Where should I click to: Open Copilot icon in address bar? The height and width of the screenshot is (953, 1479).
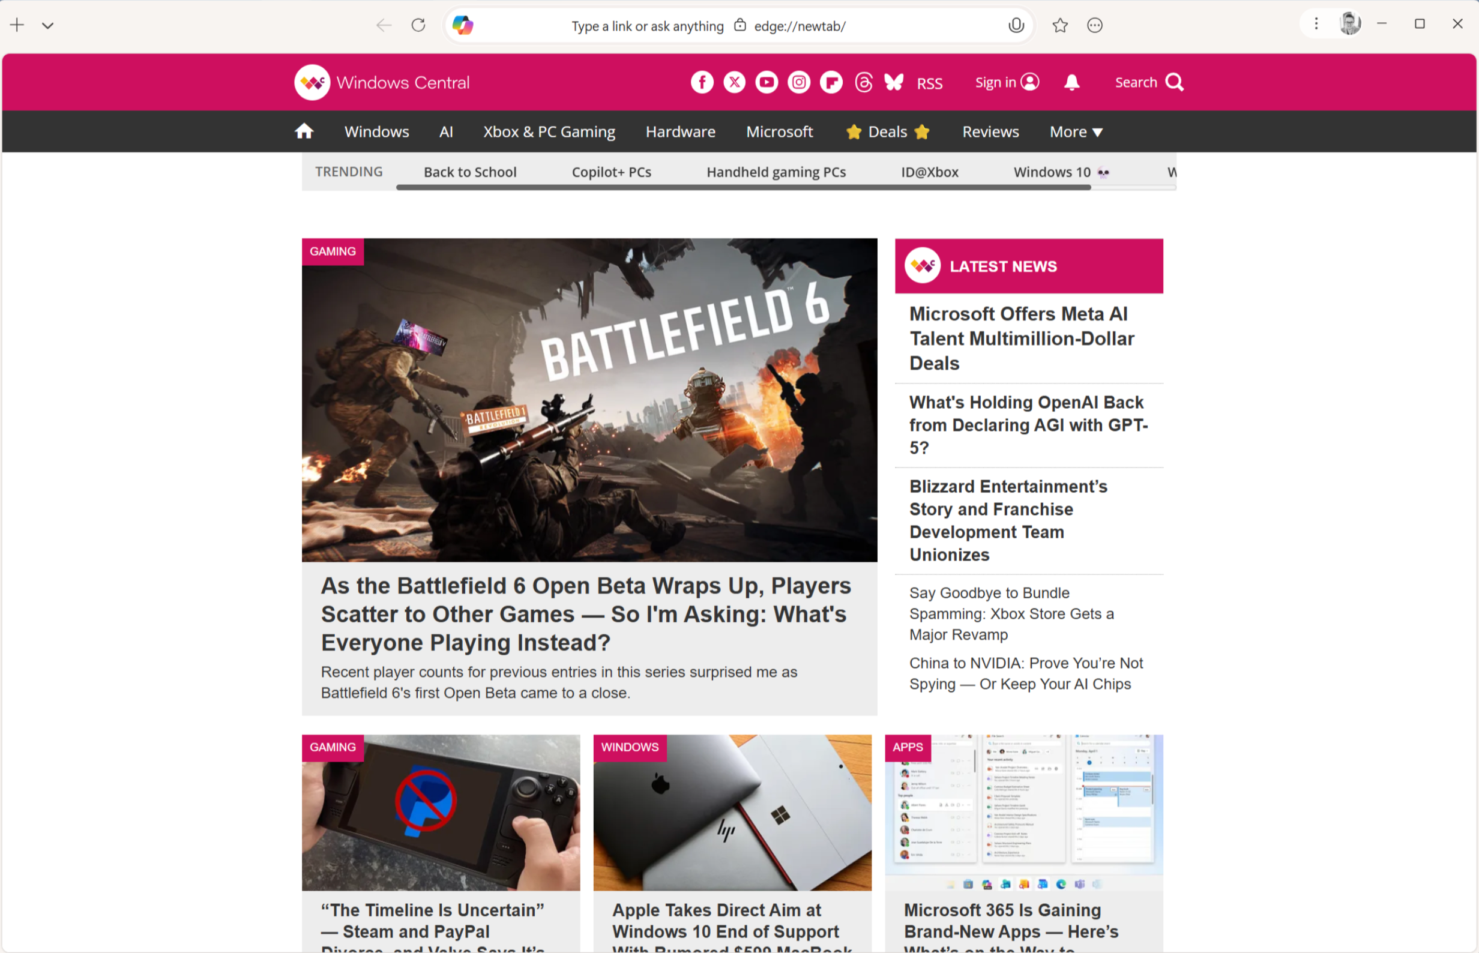tap(463, 25)
